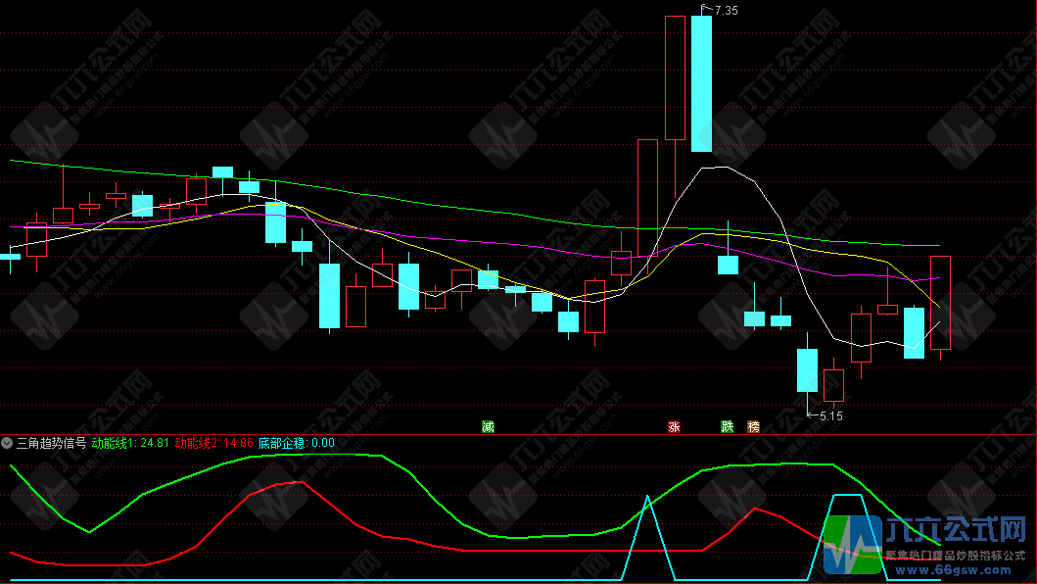Expand the indicator panel dropdown arrow

coord(8,443)
